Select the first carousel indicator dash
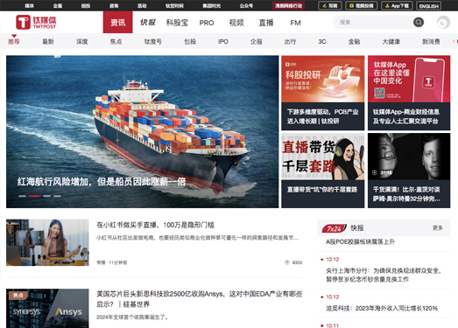Screen dimensions: 458x328 pyautogui.click(x=22, y=196)
